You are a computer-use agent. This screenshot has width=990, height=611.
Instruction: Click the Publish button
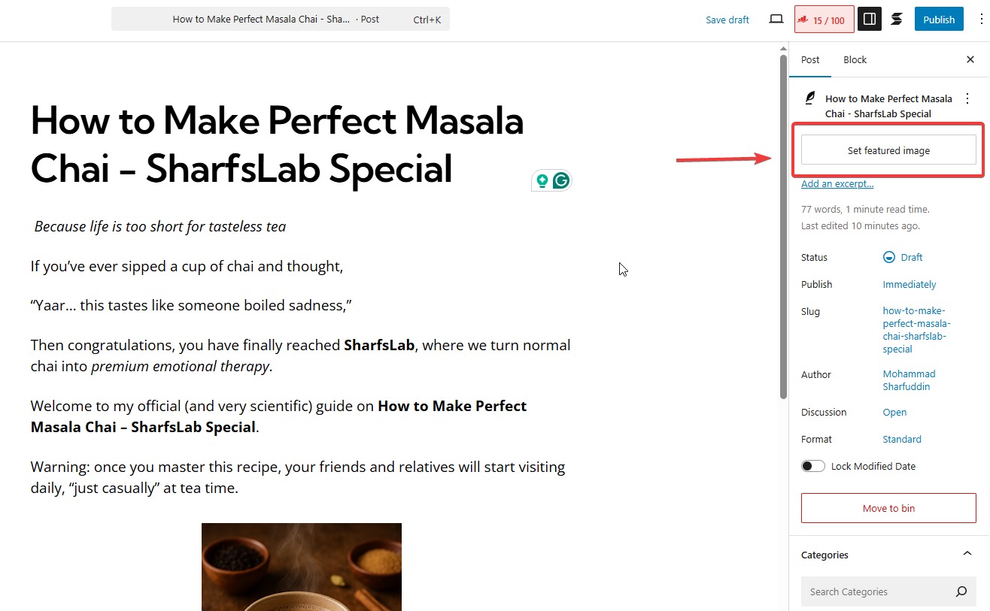[x=938, y=19]
